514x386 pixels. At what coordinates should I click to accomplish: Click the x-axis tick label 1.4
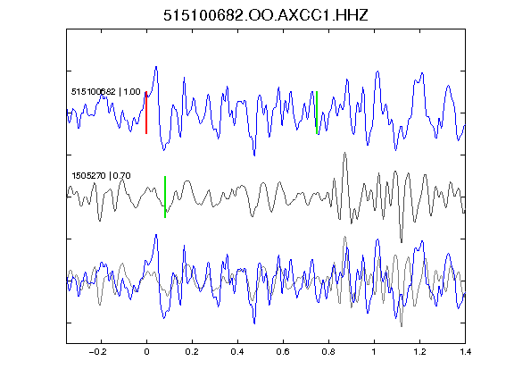point(465,352)
